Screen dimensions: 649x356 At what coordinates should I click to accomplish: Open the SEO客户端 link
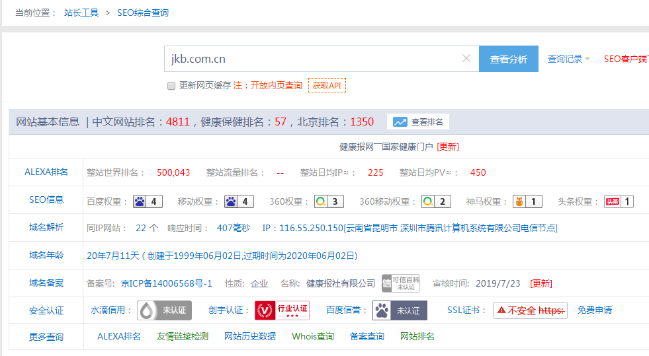click(x=626, y=59)
